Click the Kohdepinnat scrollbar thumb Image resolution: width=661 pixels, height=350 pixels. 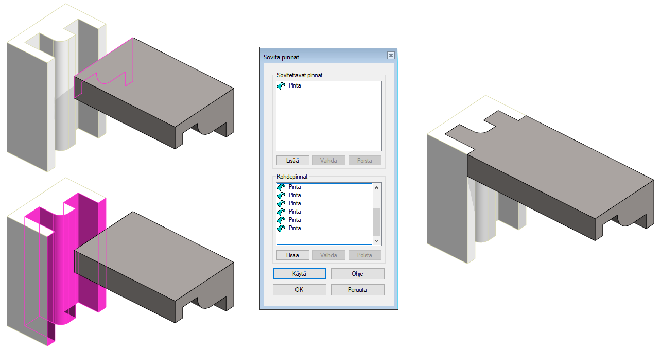coord(376,221)
